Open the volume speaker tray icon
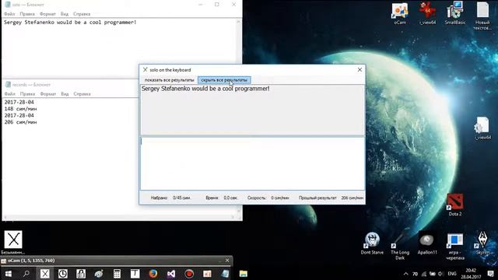This screenshot has height=280, width=498. (x=440, y=274)
